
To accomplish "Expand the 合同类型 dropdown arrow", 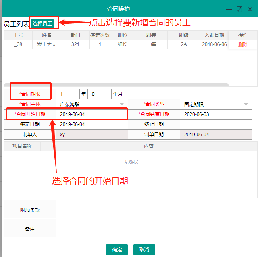I will [246, 104].
